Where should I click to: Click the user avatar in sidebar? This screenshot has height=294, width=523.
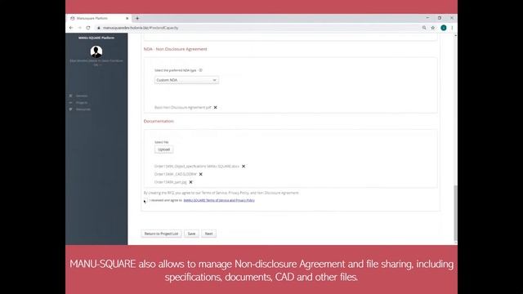pyautogui.click(x=96, y=51)
